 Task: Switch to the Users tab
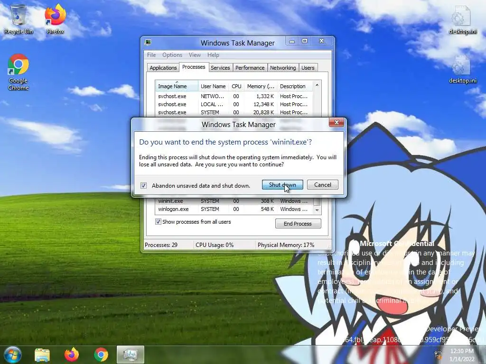[x=308, y=68]
